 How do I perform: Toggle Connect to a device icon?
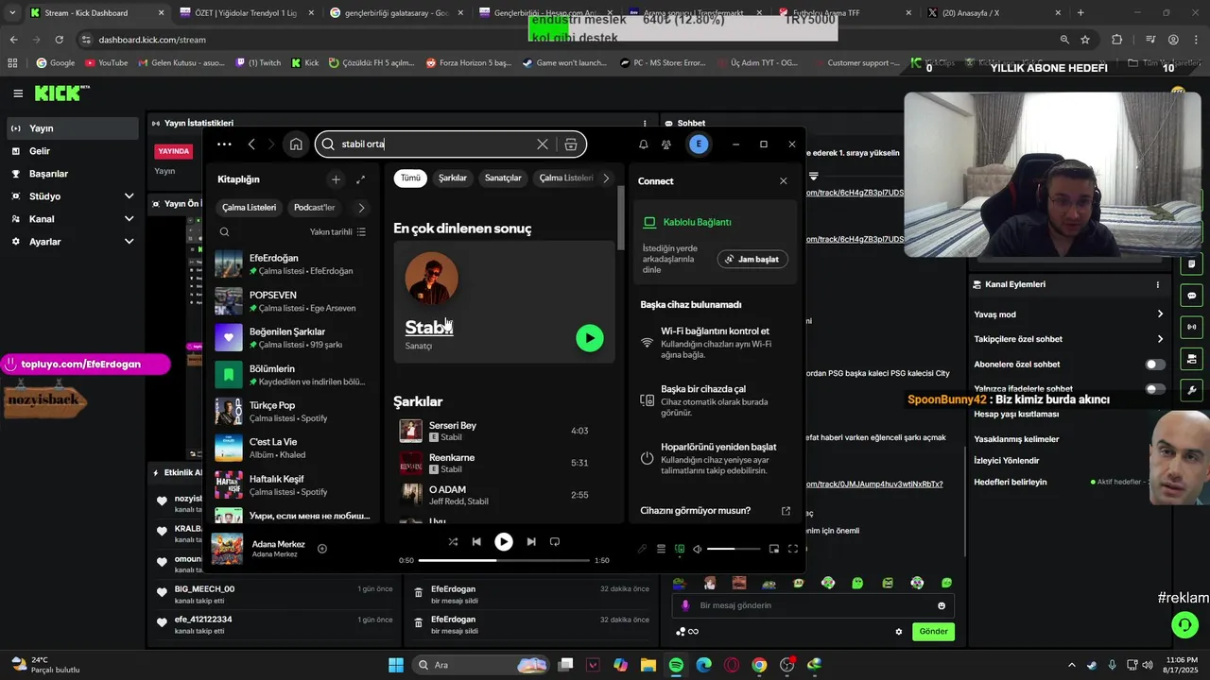point(680,549)
